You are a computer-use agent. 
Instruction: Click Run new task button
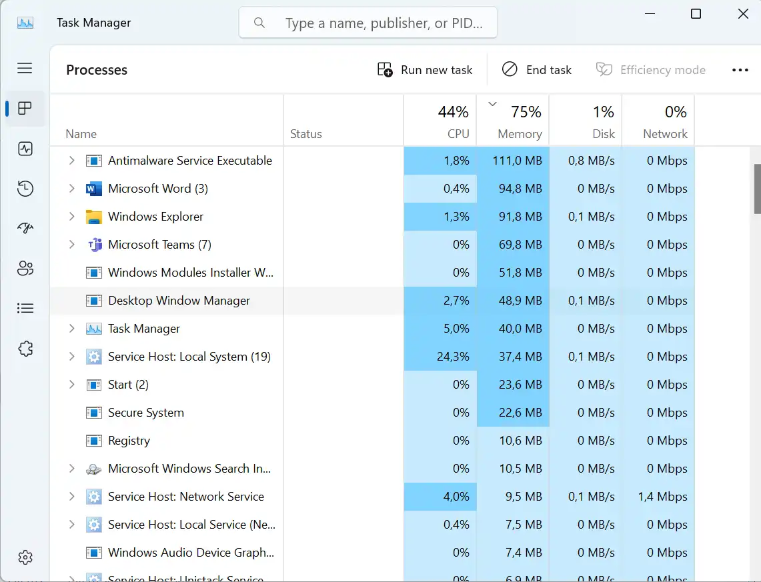425,70
